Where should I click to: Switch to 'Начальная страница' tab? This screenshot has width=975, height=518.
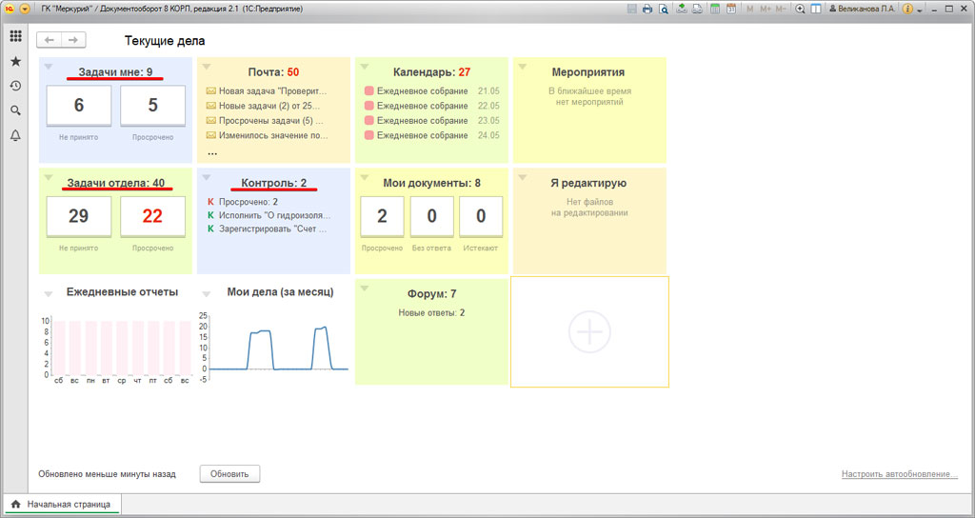tap(61, 504)
